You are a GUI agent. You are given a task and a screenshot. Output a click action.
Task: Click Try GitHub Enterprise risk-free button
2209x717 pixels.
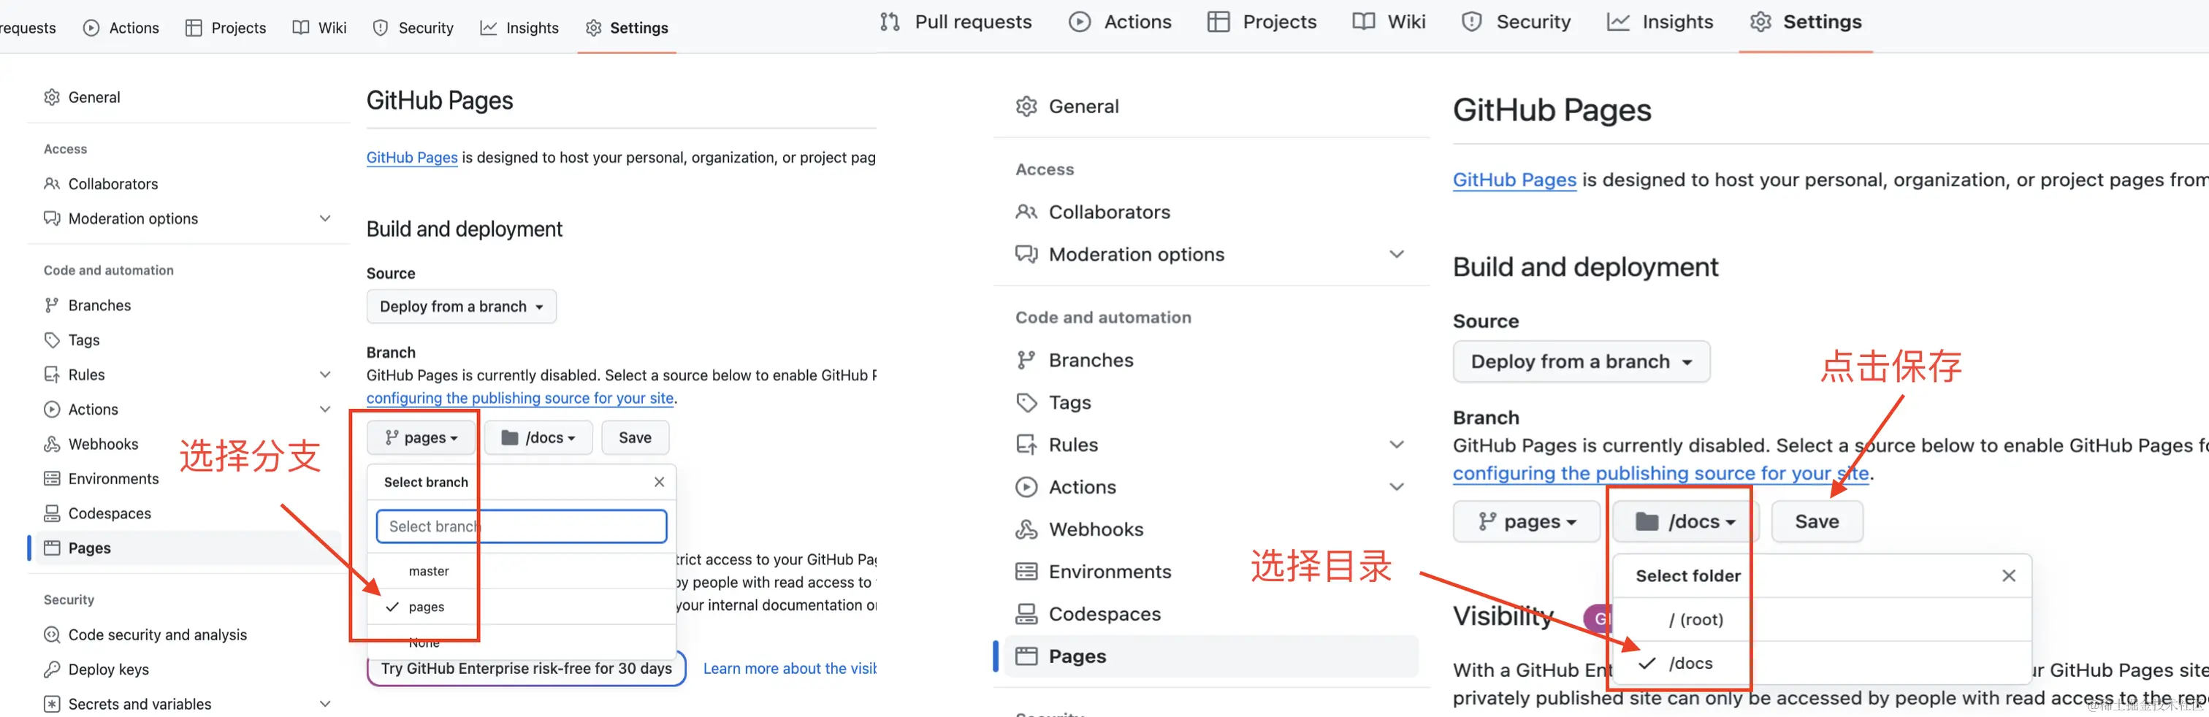(527, 668)
